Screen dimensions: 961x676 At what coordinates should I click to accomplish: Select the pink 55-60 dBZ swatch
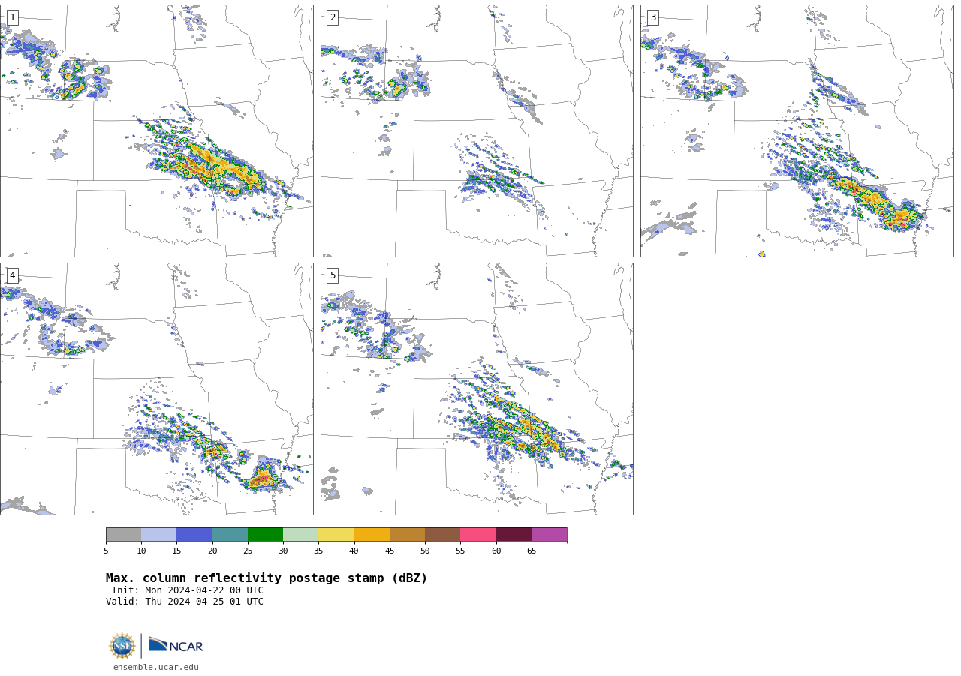click(478, 535)
